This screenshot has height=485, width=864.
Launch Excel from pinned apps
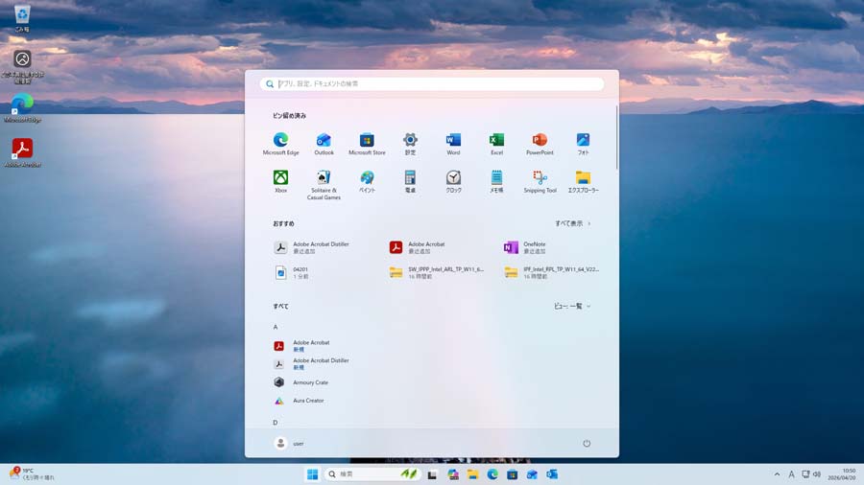496,144
